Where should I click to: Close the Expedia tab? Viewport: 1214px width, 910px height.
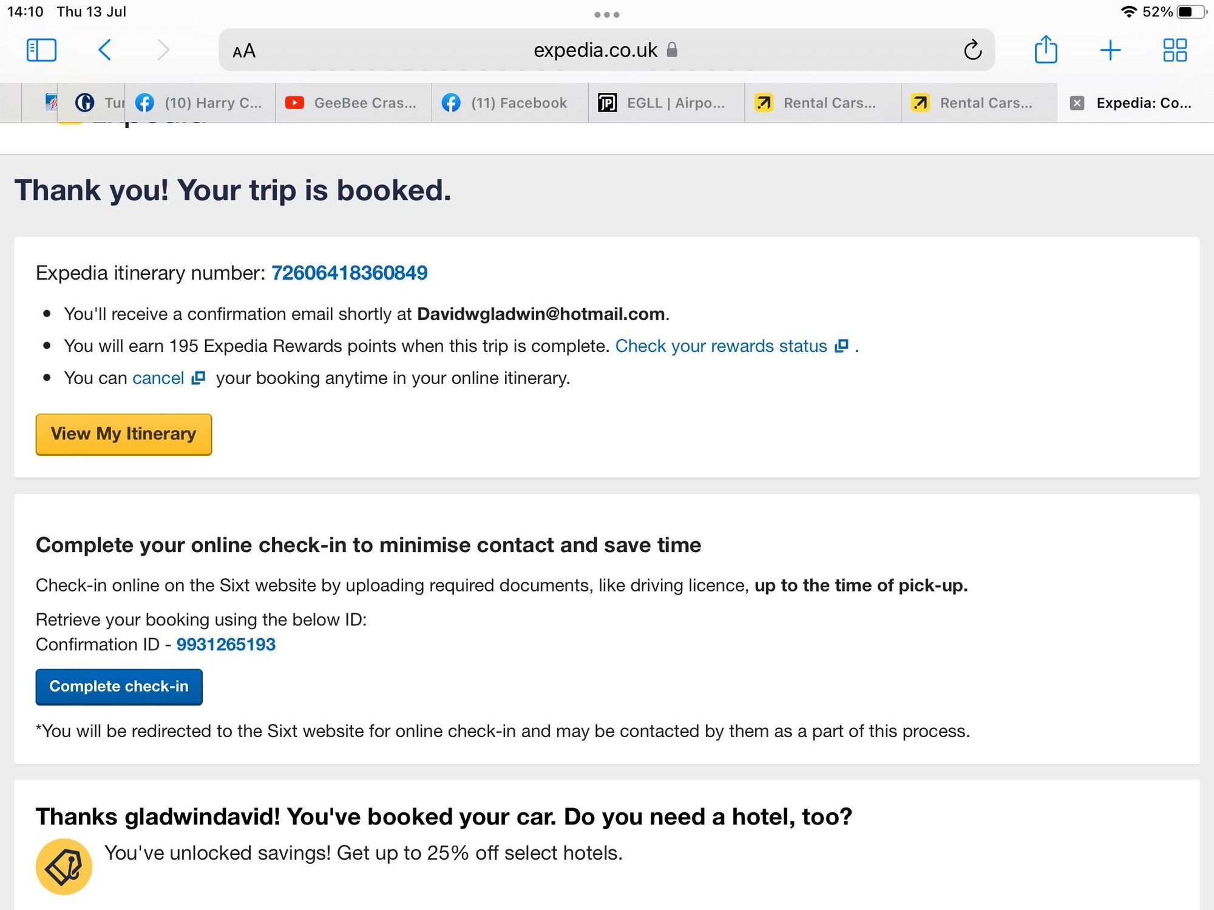[1077, 103]
